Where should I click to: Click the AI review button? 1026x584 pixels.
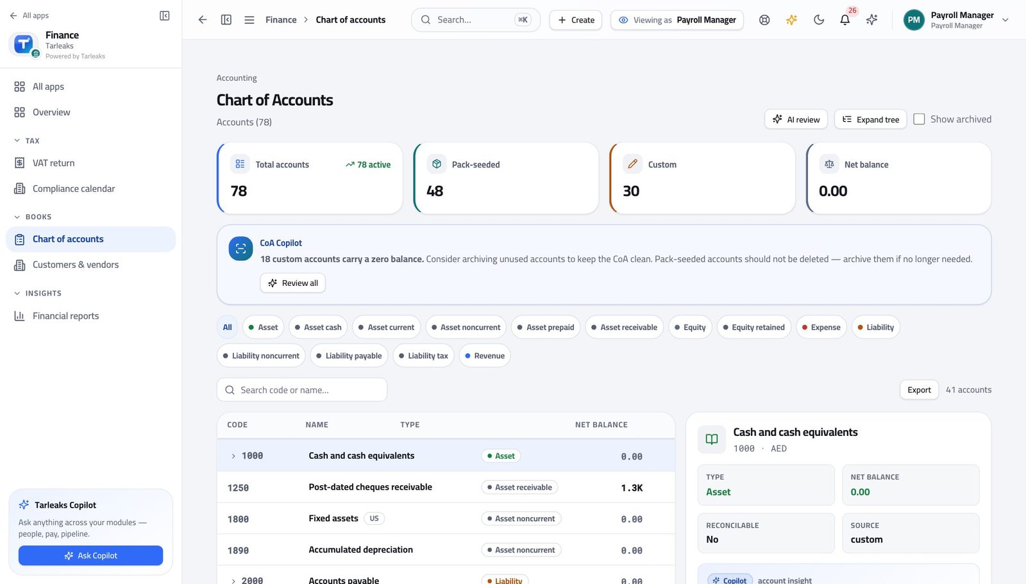point(796,119)
